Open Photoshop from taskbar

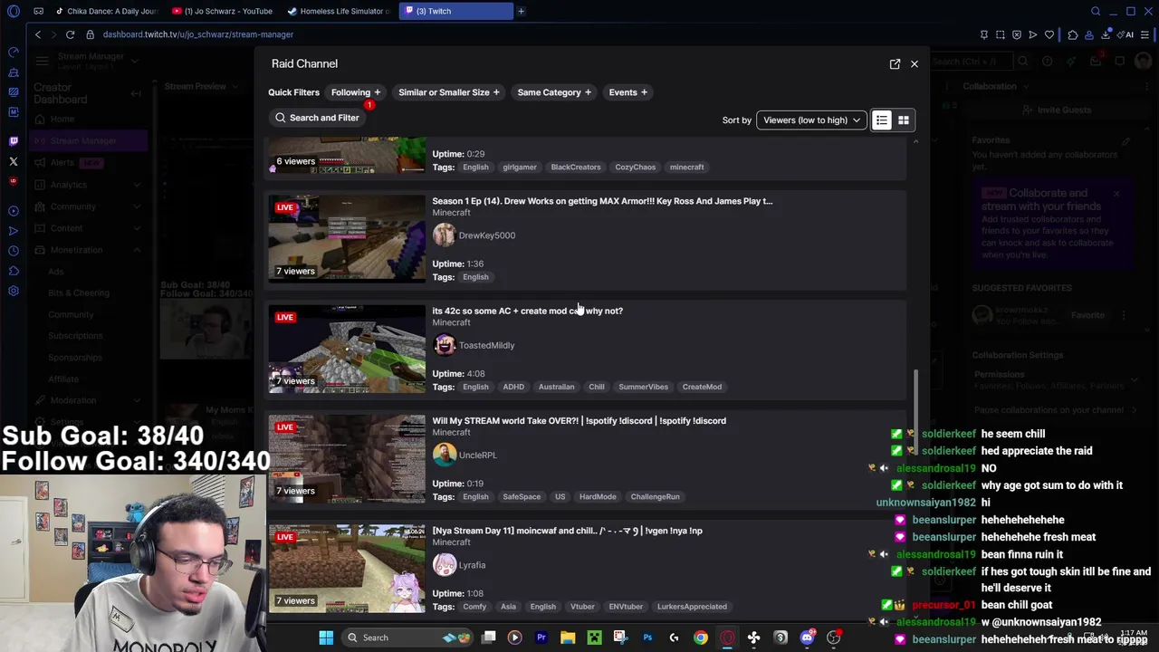tap(647, 638)
